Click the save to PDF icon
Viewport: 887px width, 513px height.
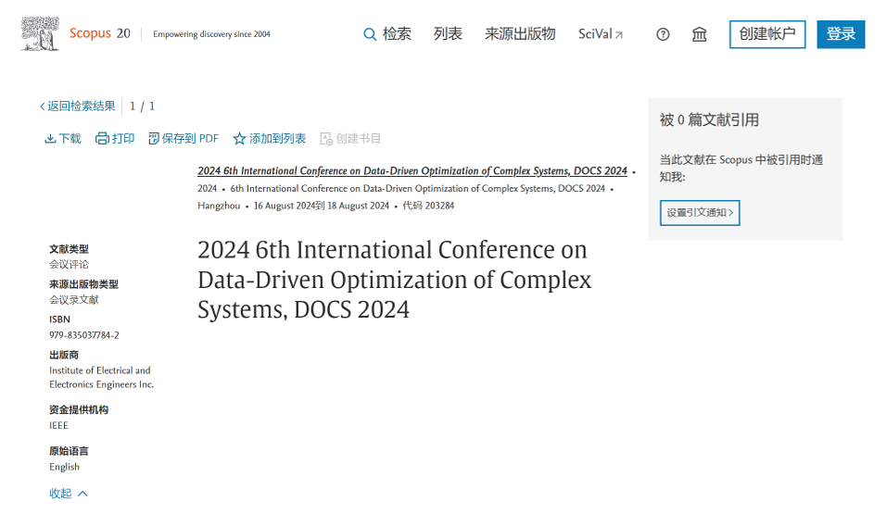pos(154,139)
